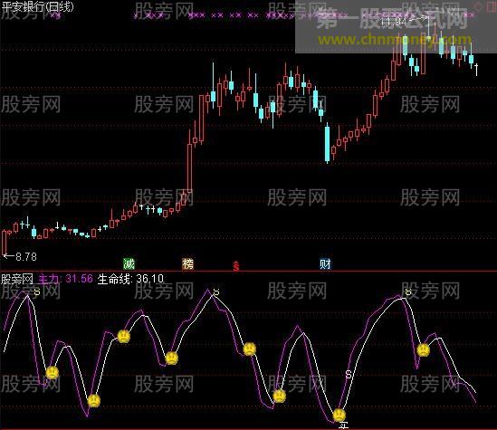Click the 股旁网 indicator name beside 主力
The image size is (497, 430).
[x=17, y=279]
